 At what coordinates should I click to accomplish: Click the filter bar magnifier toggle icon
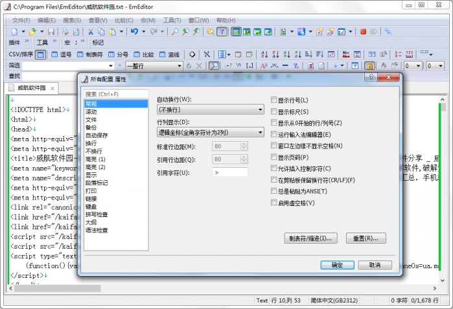[x=214, y=66]
